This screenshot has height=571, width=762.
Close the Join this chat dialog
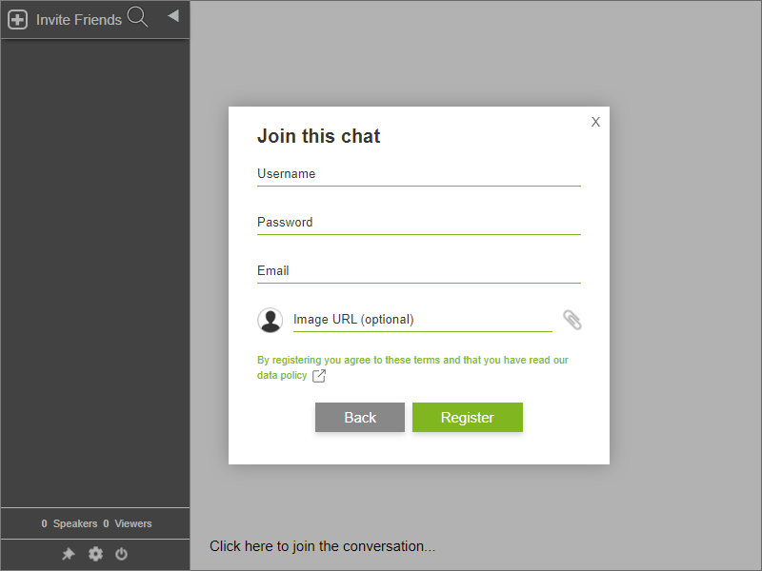point(595,122)
